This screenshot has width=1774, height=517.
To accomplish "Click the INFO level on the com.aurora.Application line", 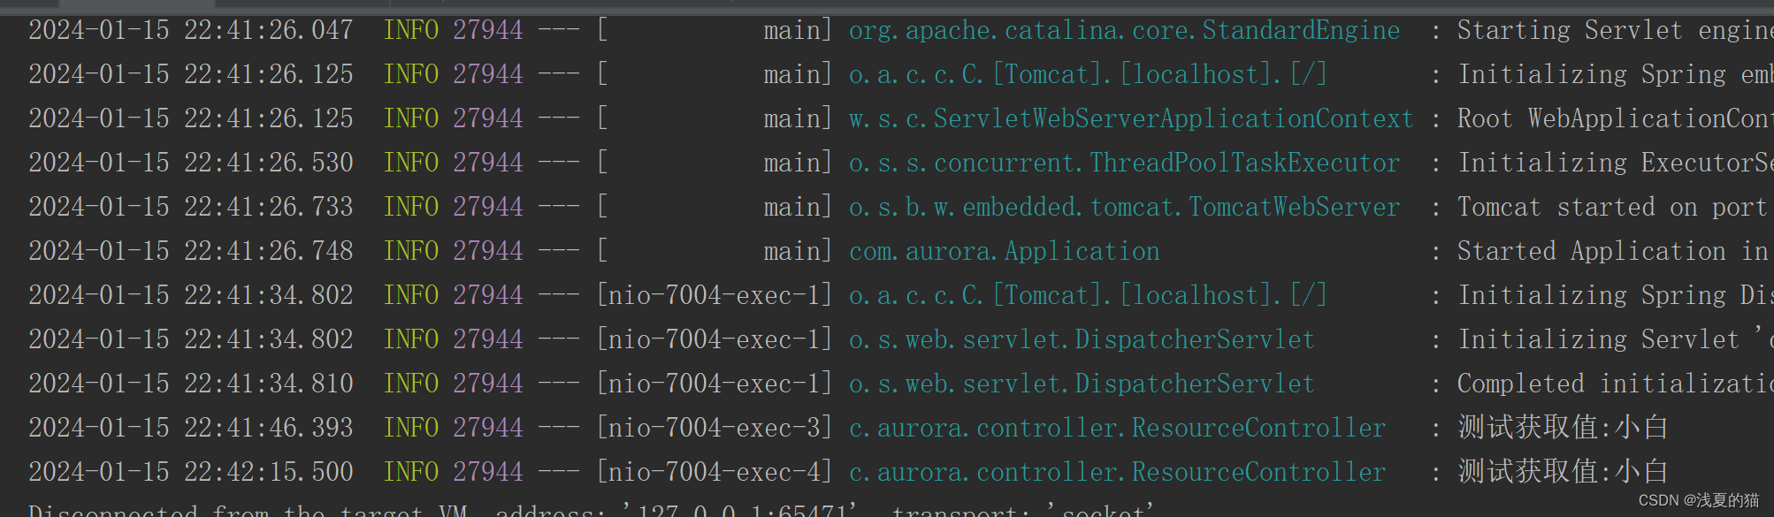I will coord(410,252).
